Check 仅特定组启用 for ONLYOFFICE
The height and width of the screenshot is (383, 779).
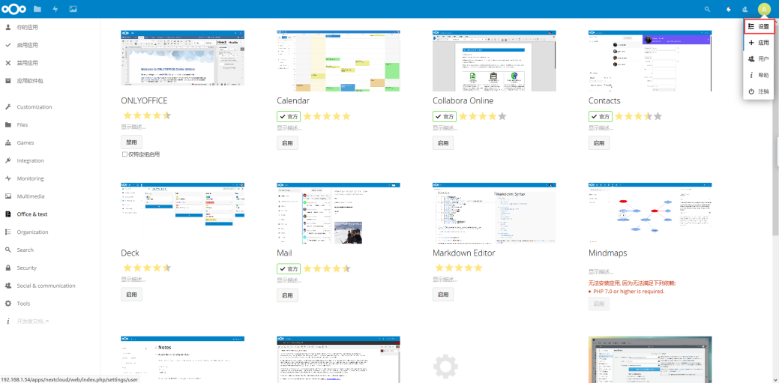tap(124, 154)
